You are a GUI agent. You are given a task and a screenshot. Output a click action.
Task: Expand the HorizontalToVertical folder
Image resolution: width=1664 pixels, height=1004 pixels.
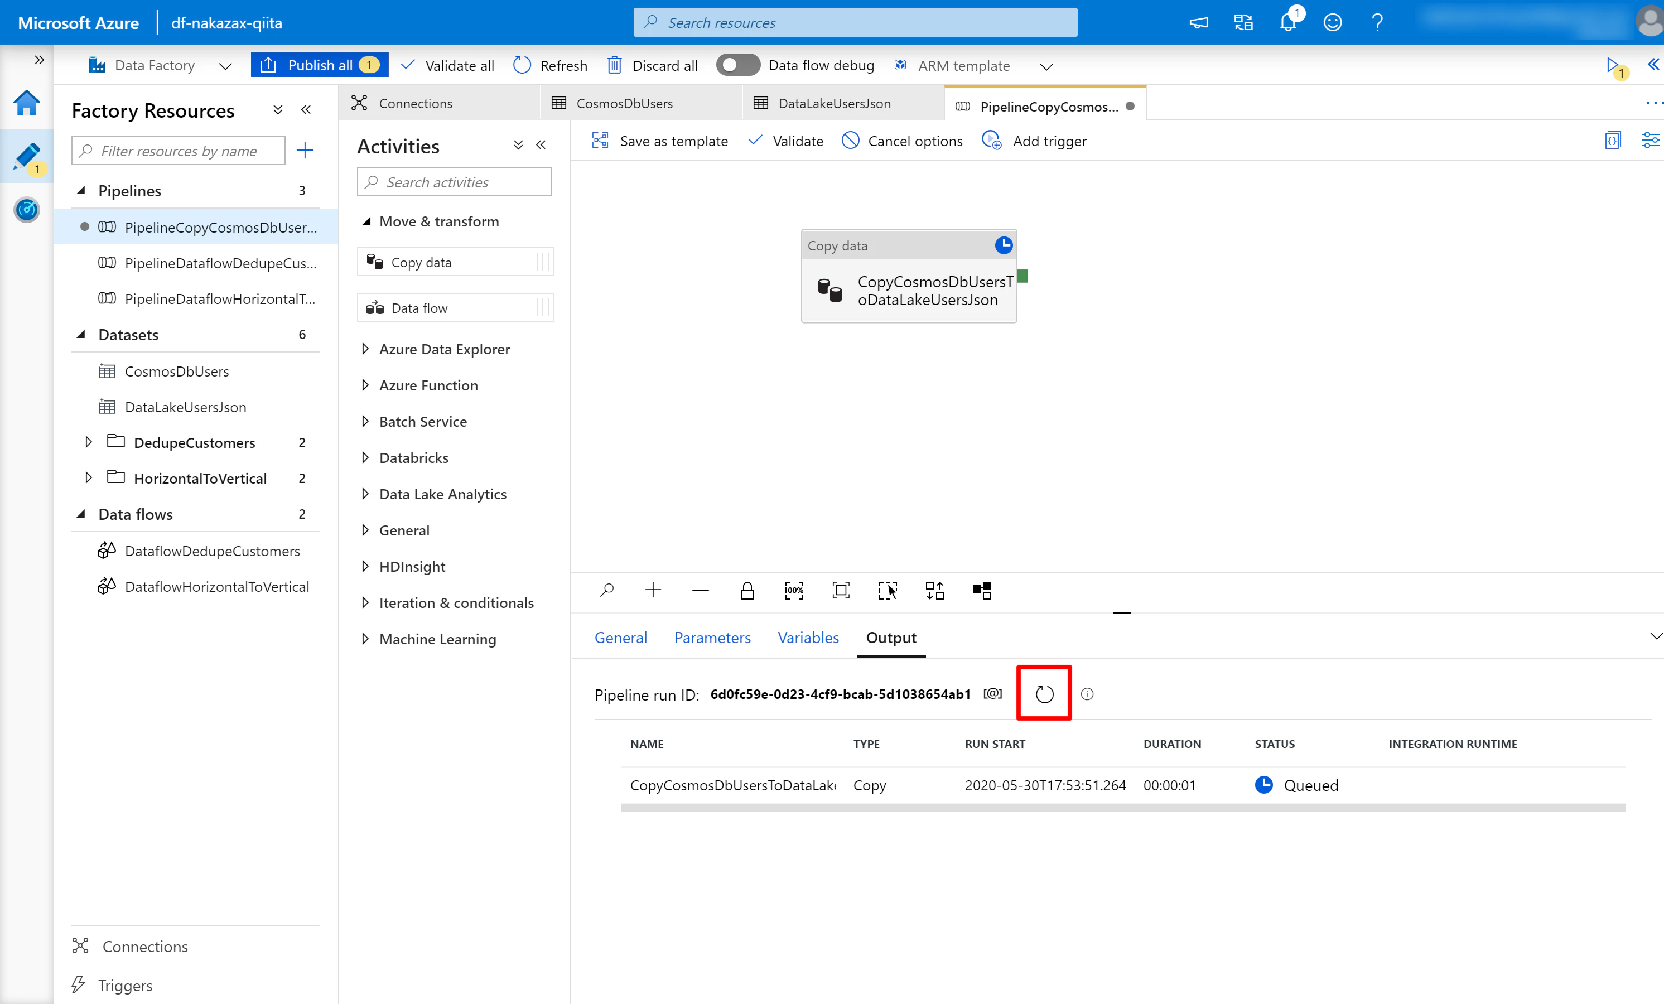[89, 478]
